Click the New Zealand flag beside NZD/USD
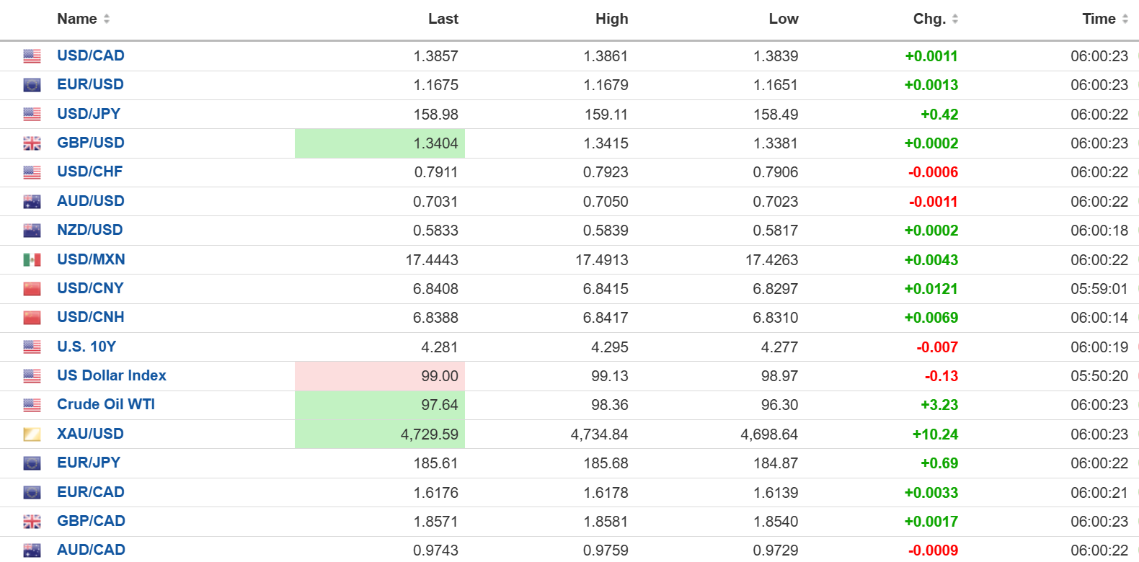The height and width of the screenshot is (562, 1139). tap(32, 231)
